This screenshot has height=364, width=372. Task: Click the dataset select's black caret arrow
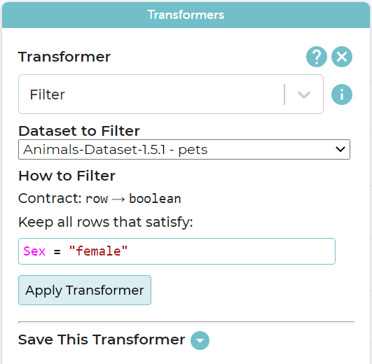[x=340, y=149]
